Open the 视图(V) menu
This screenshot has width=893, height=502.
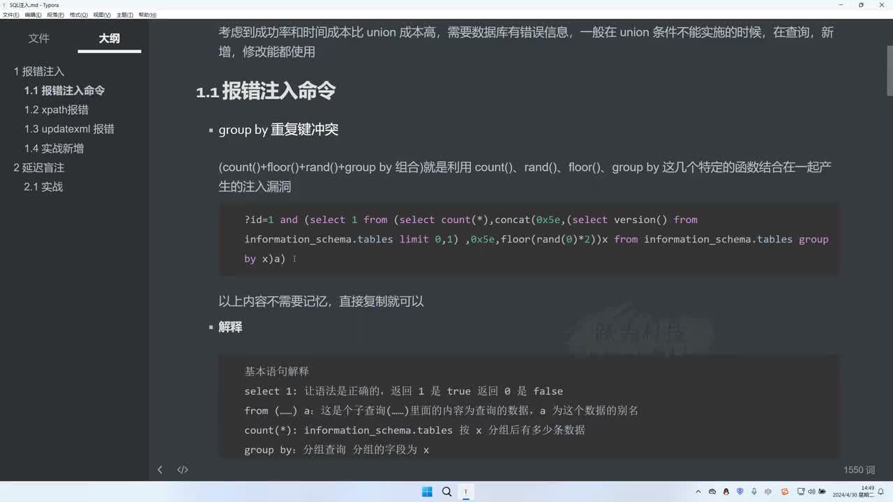pos(102,15)
